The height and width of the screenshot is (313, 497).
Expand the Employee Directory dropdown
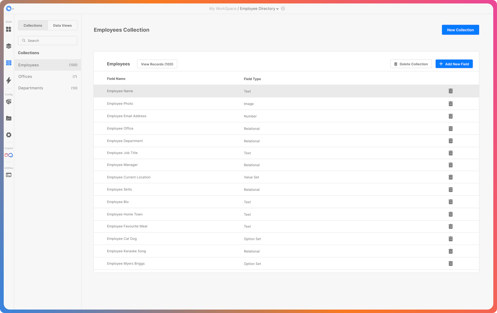pos(277,9)
